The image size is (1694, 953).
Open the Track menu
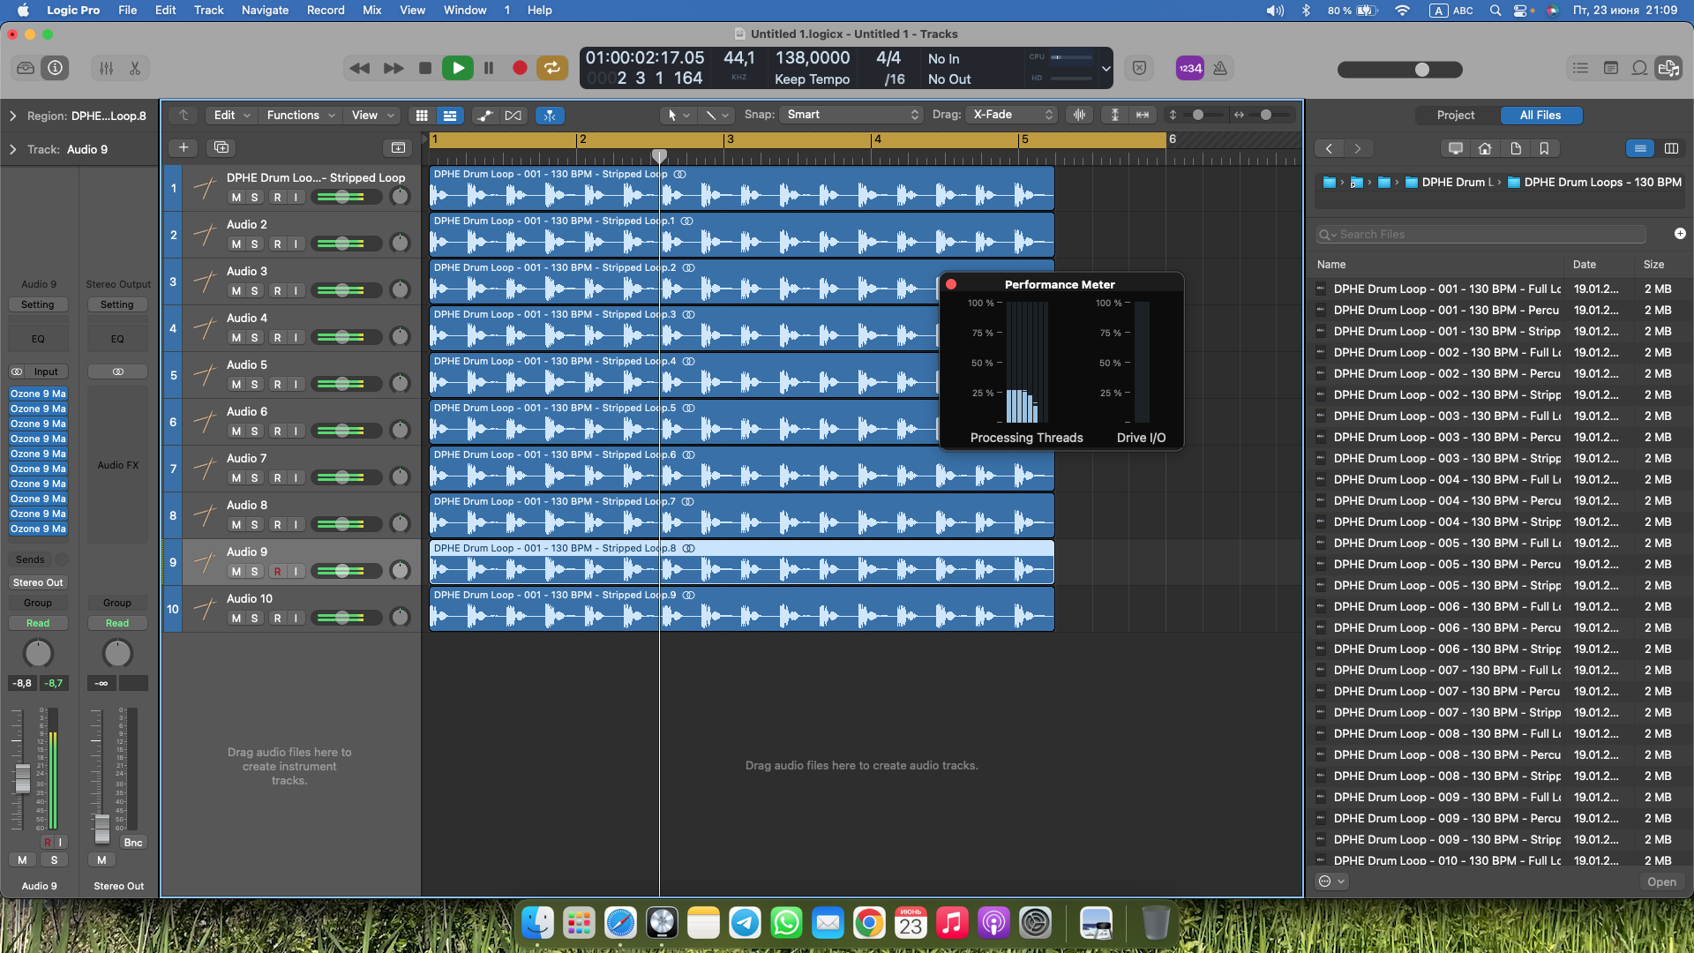click(208, 11)
